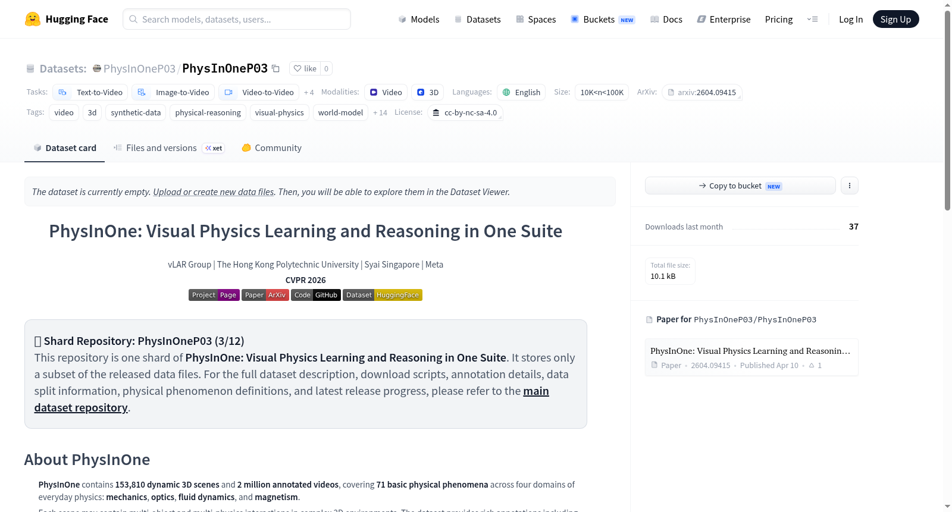Viewport: 952px width, 512px height.
Task: Select the world-model tag
Action: [340, 112]
